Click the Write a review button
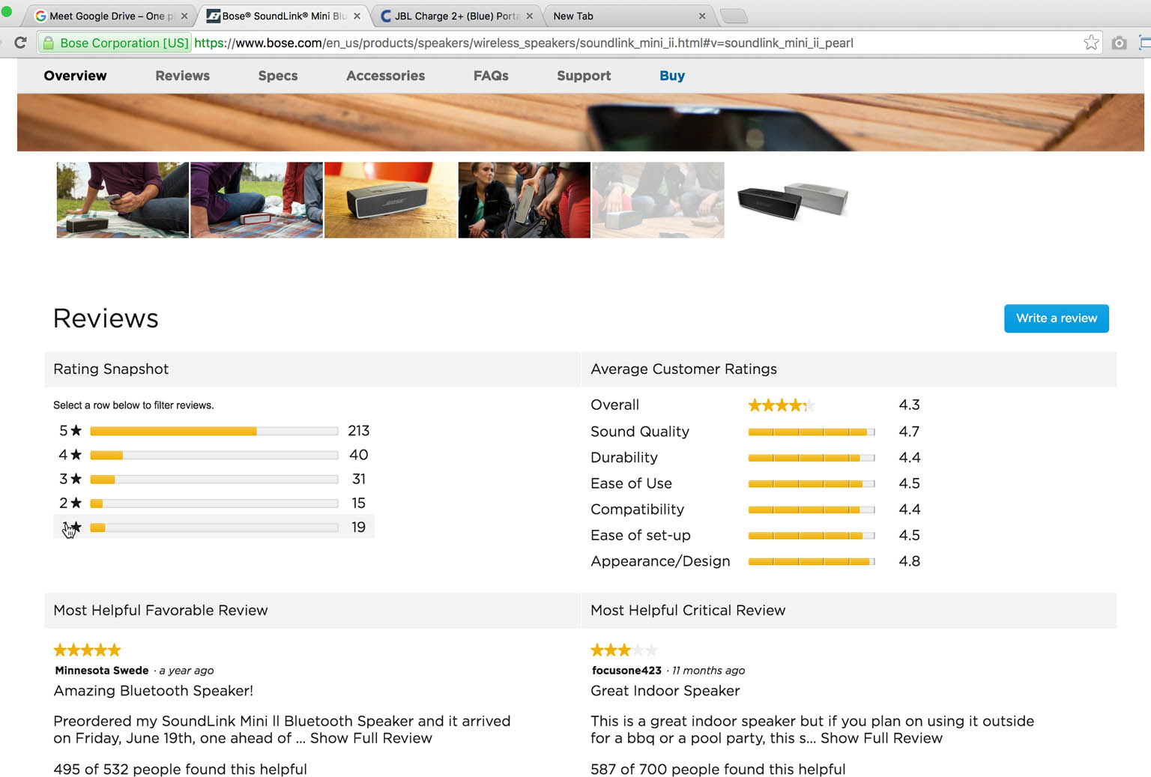This screenshot has width=1151, height=777. point(1056,318)
